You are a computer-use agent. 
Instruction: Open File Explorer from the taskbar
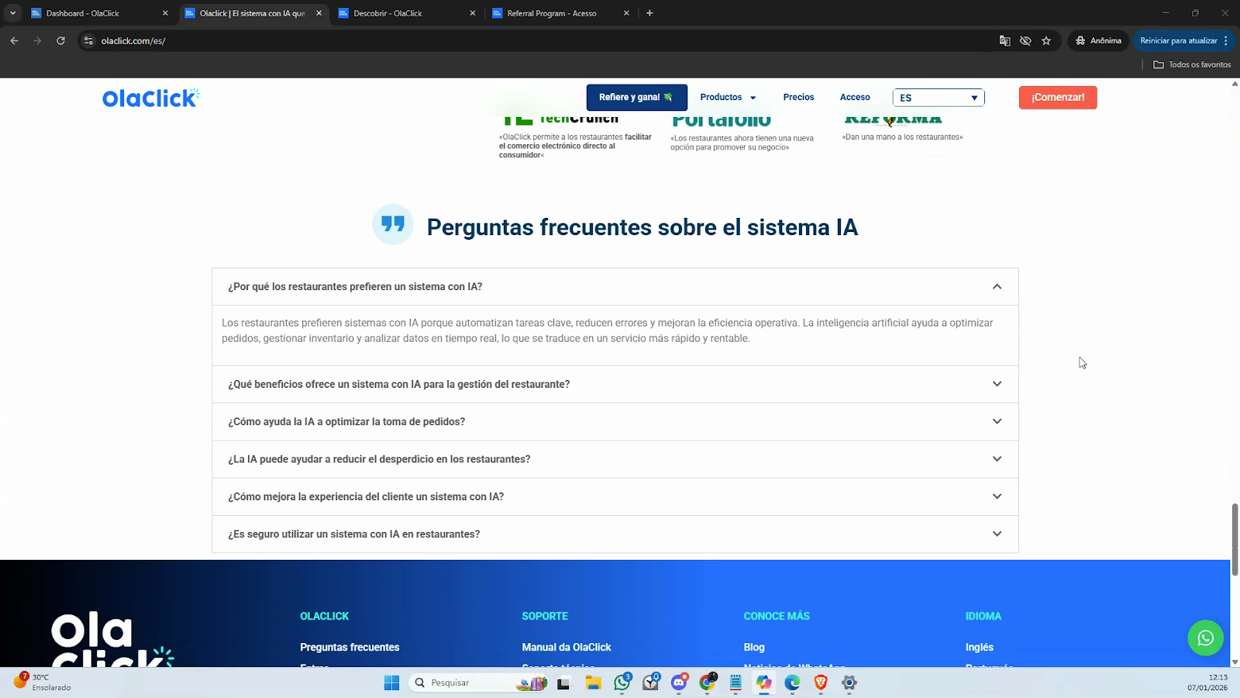click(x=593, y=682)
